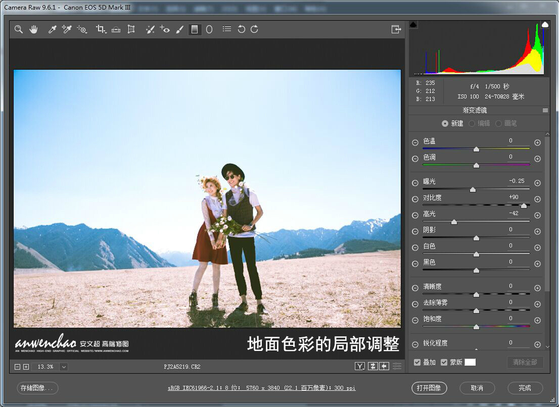The width and height of the screenshot is (559, 407).
Task: Click the white mask color swatch
Action: pos(470,362)
